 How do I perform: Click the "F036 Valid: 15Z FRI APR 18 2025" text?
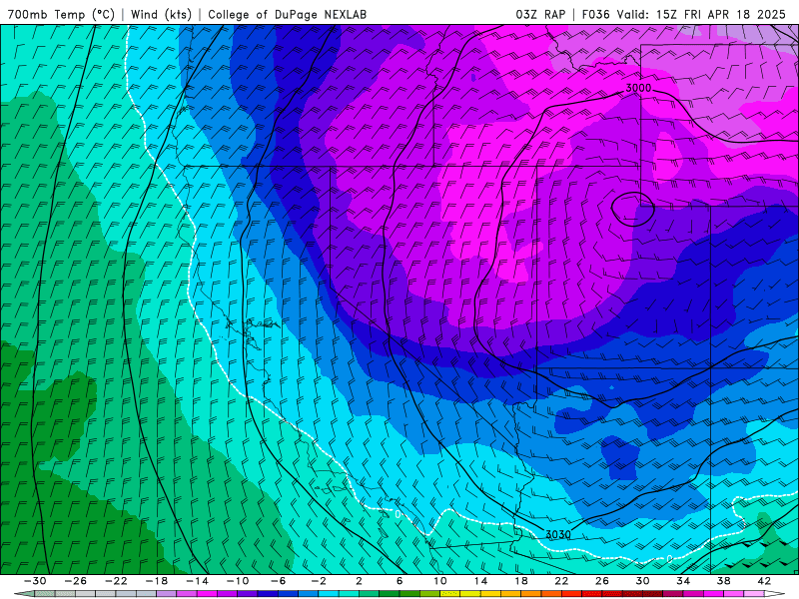click(684, 14)
